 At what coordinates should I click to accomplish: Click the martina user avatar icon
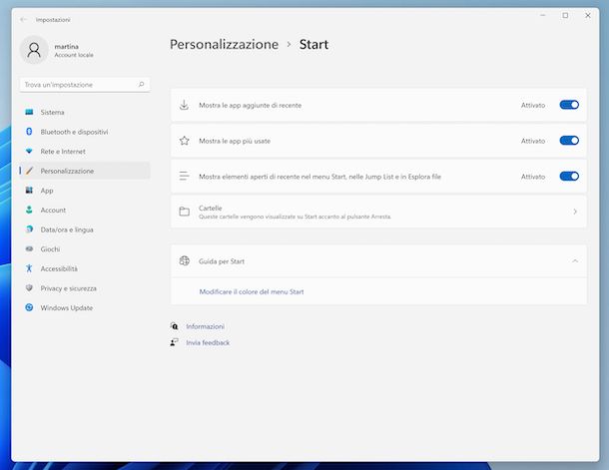[34, 50]
